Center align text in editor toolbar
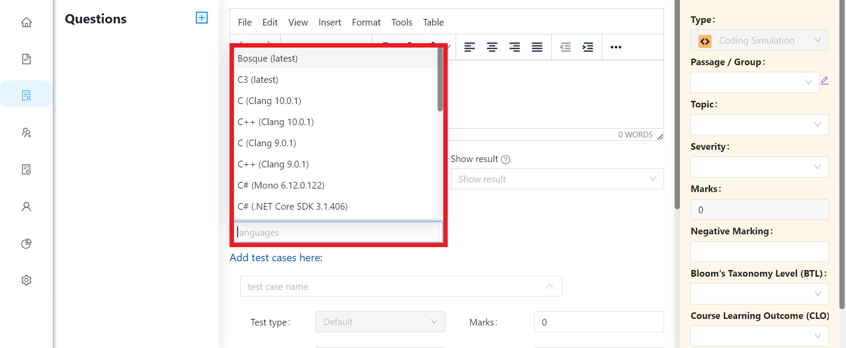Viewport: 846px width, 348px height. [492, 47]
